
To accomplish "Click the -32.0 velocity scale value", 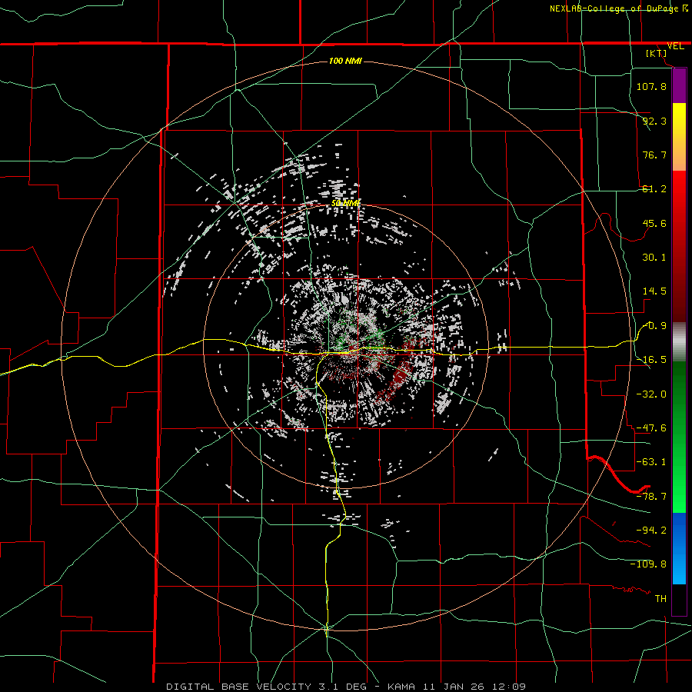I will (x=651, y=394).
